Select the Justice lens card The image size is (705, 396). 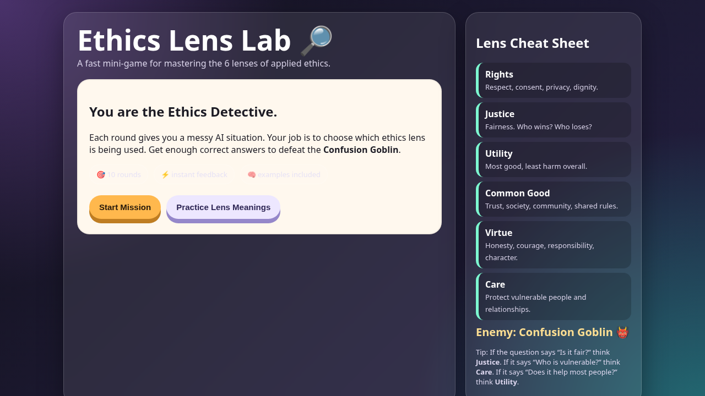554,120
